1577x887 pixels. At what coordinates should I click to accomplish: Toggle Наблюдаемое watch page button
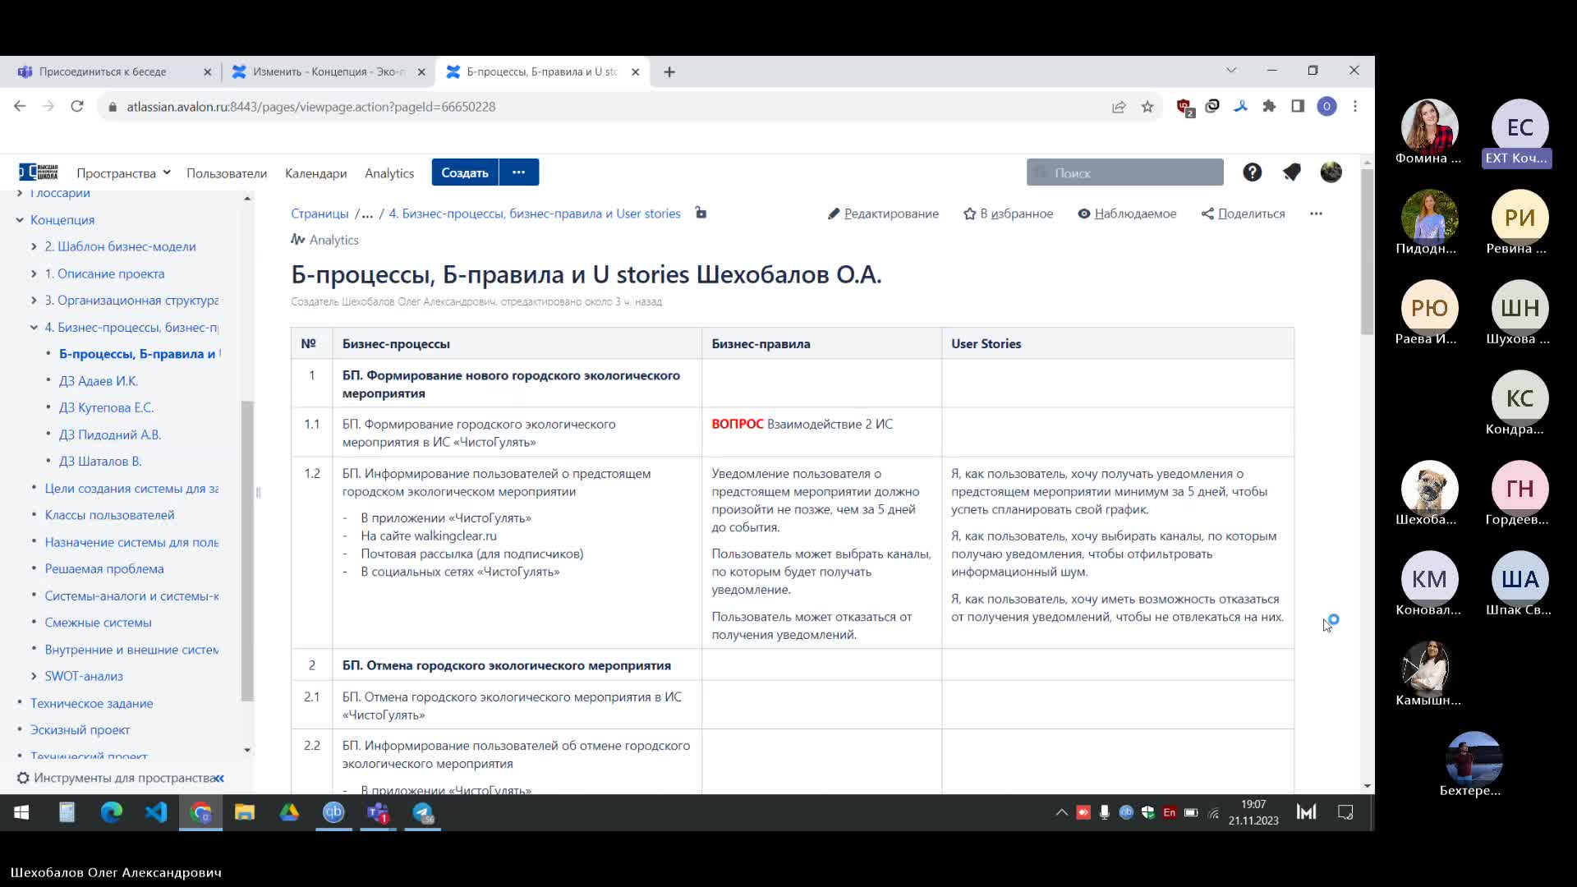click(x=1127, y=214)
